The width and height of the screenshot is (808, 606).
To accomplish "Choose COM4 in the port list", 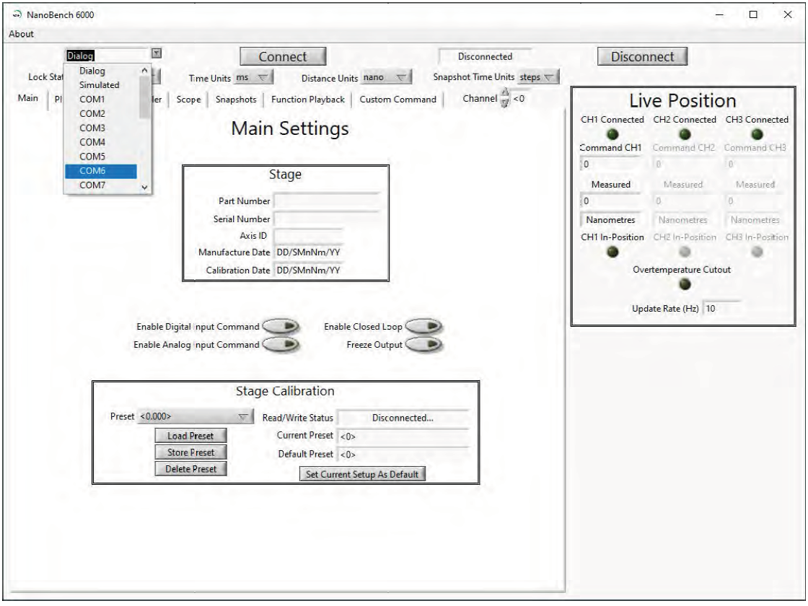I will 101,142.
